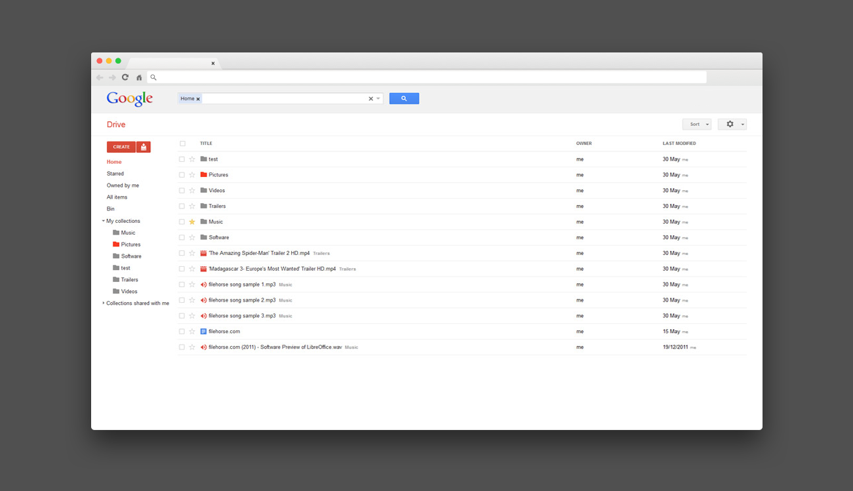The width and height of the screenshot is (853, 491).
Task: Expand Collections shared with me
Action: point(103,303)
